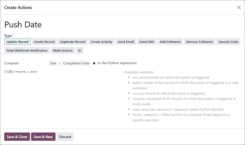The image size is (245, 145).
Task: Click the Type help question mark icon
Action: [x=13, y=35]
